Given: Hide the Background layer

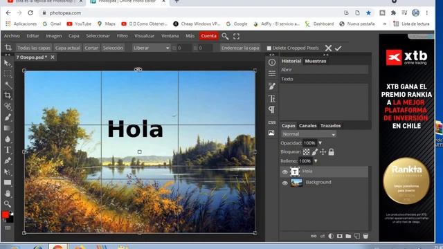Looking at the screenshot, I should click(284, 183).
